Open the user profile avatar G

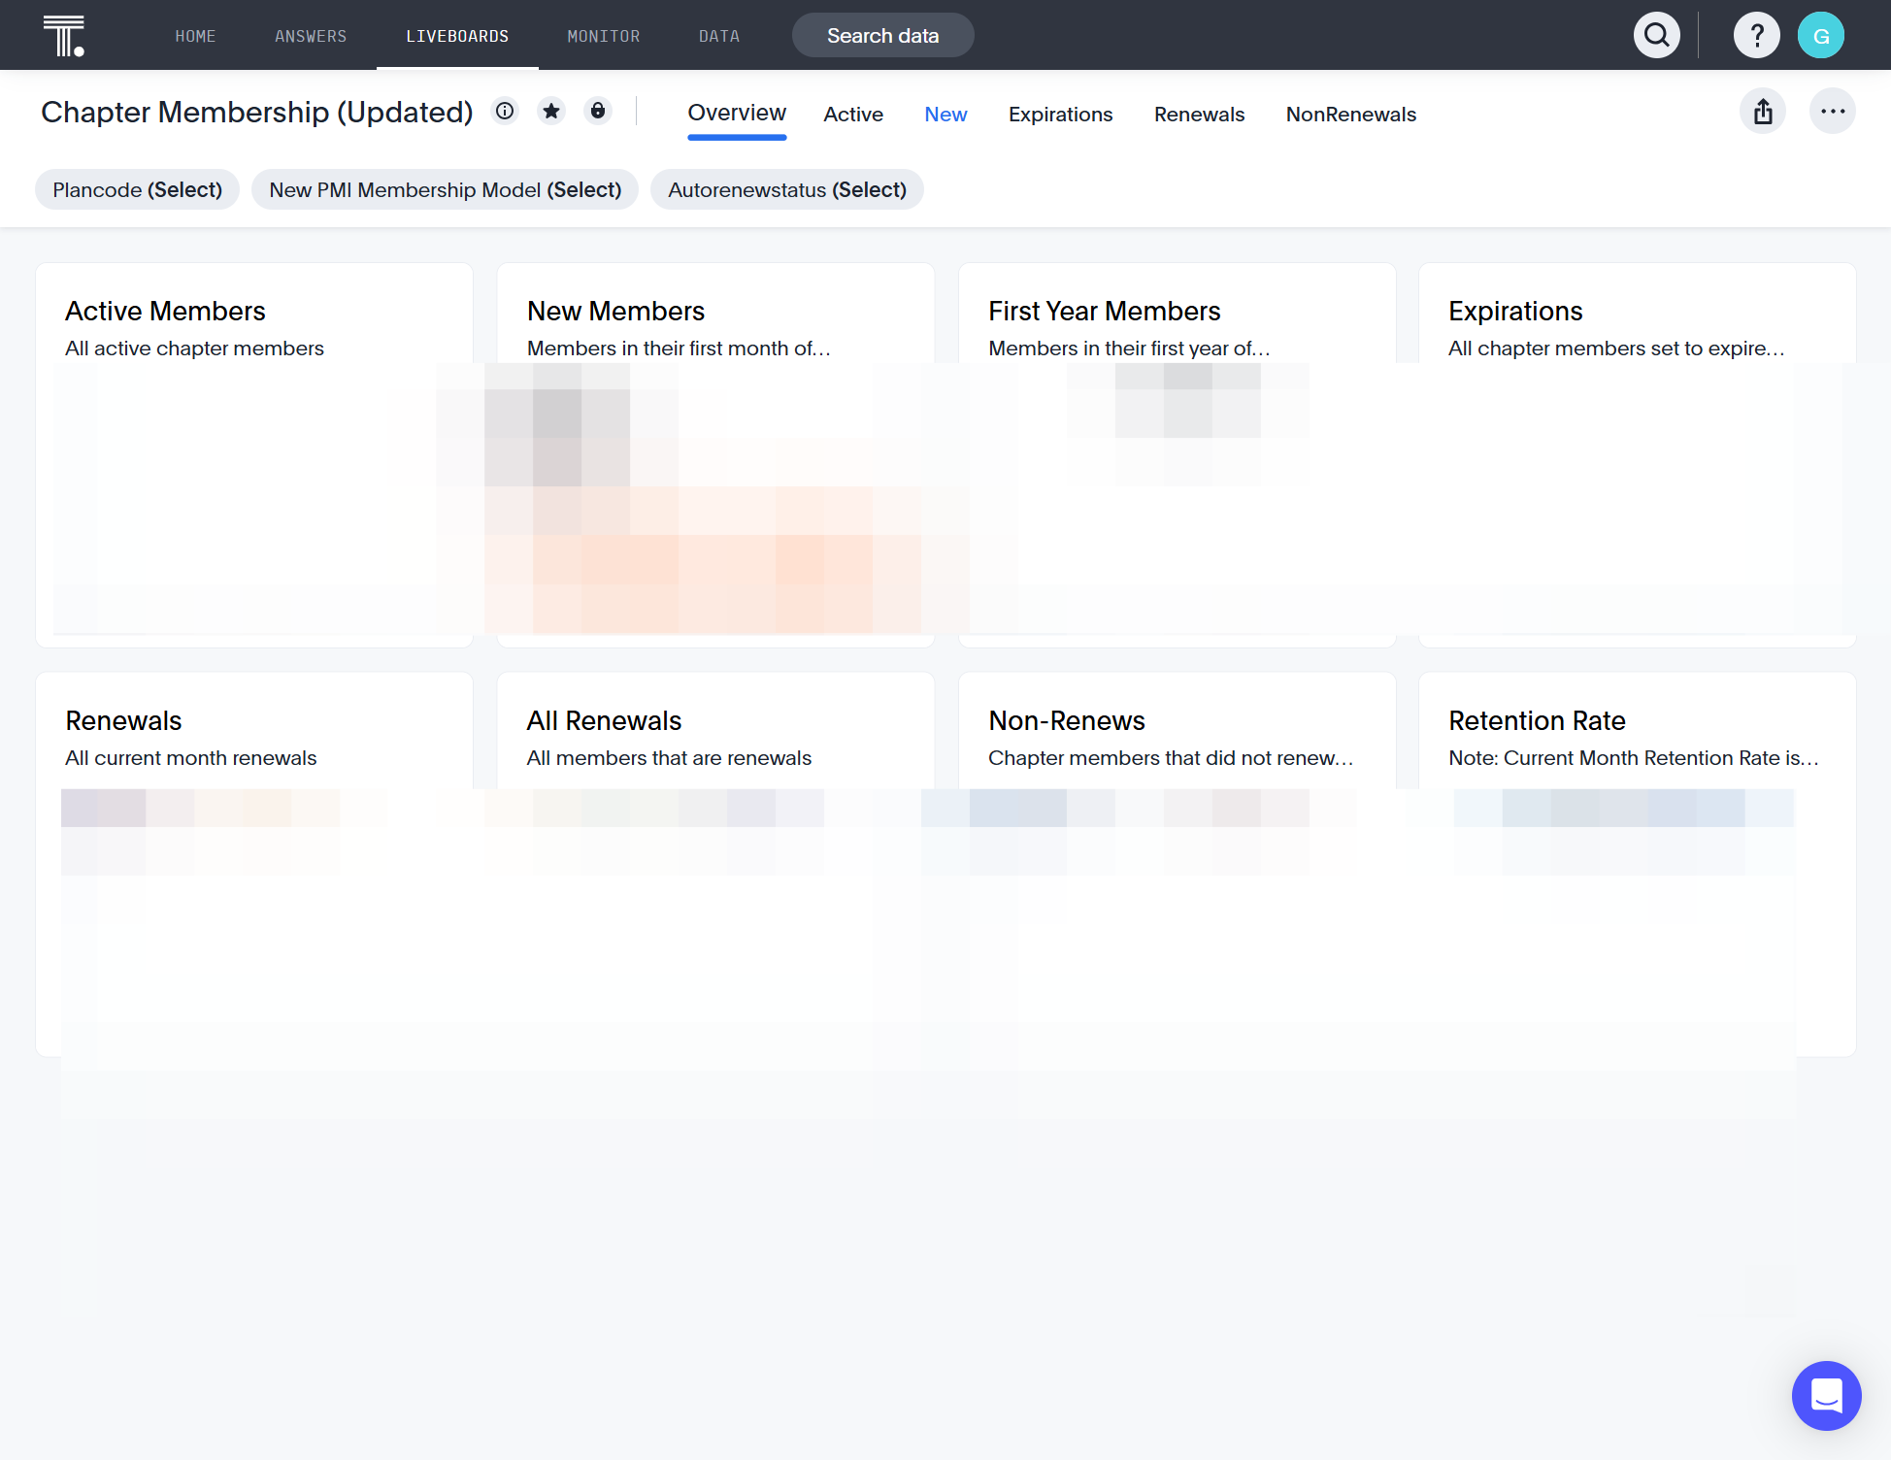point(1821,36)
